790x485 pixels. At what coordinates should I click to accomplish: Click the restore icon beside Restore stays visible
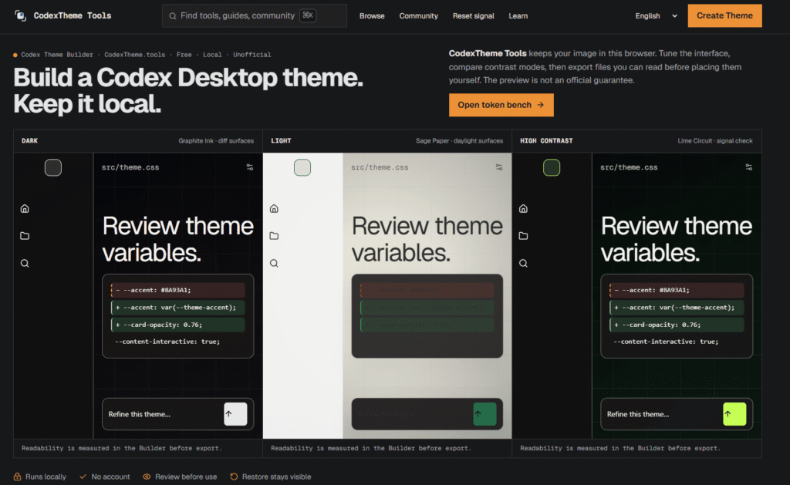[x=234, y=477]
